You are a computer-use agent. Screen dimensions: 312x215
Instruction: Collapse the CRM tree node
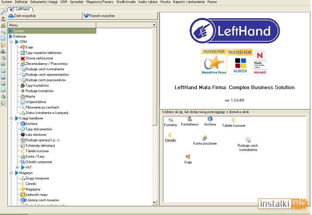coord(11,42)
